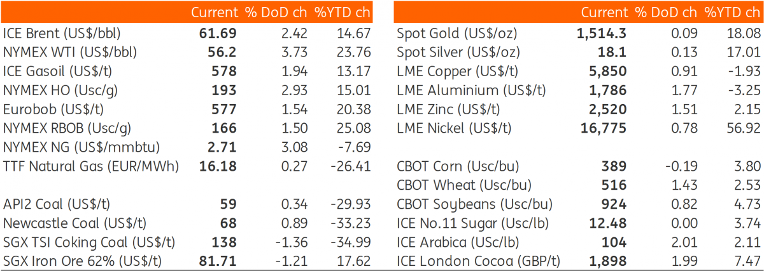This screenshot has width=764, height=271.
Task: Click the LME Copper price 5,850
Action: 609,71
